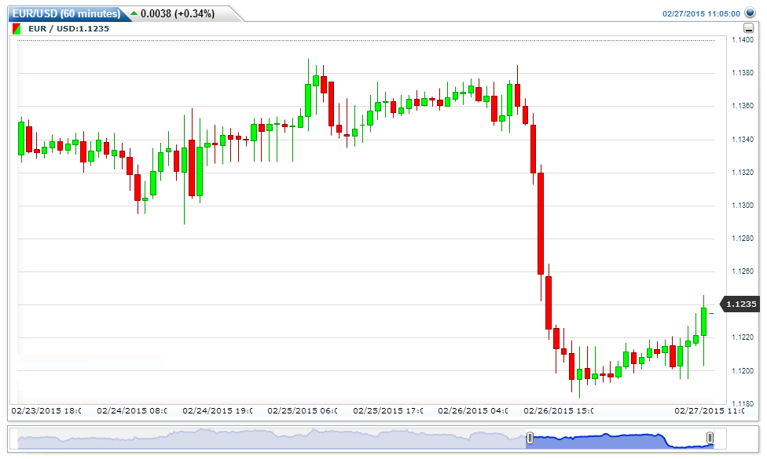Click the 02/26/2015 15:0 date label

point(559,410)
